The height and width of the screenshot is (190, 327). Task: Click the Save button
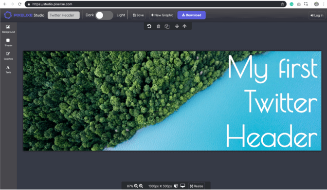(138, 15)
